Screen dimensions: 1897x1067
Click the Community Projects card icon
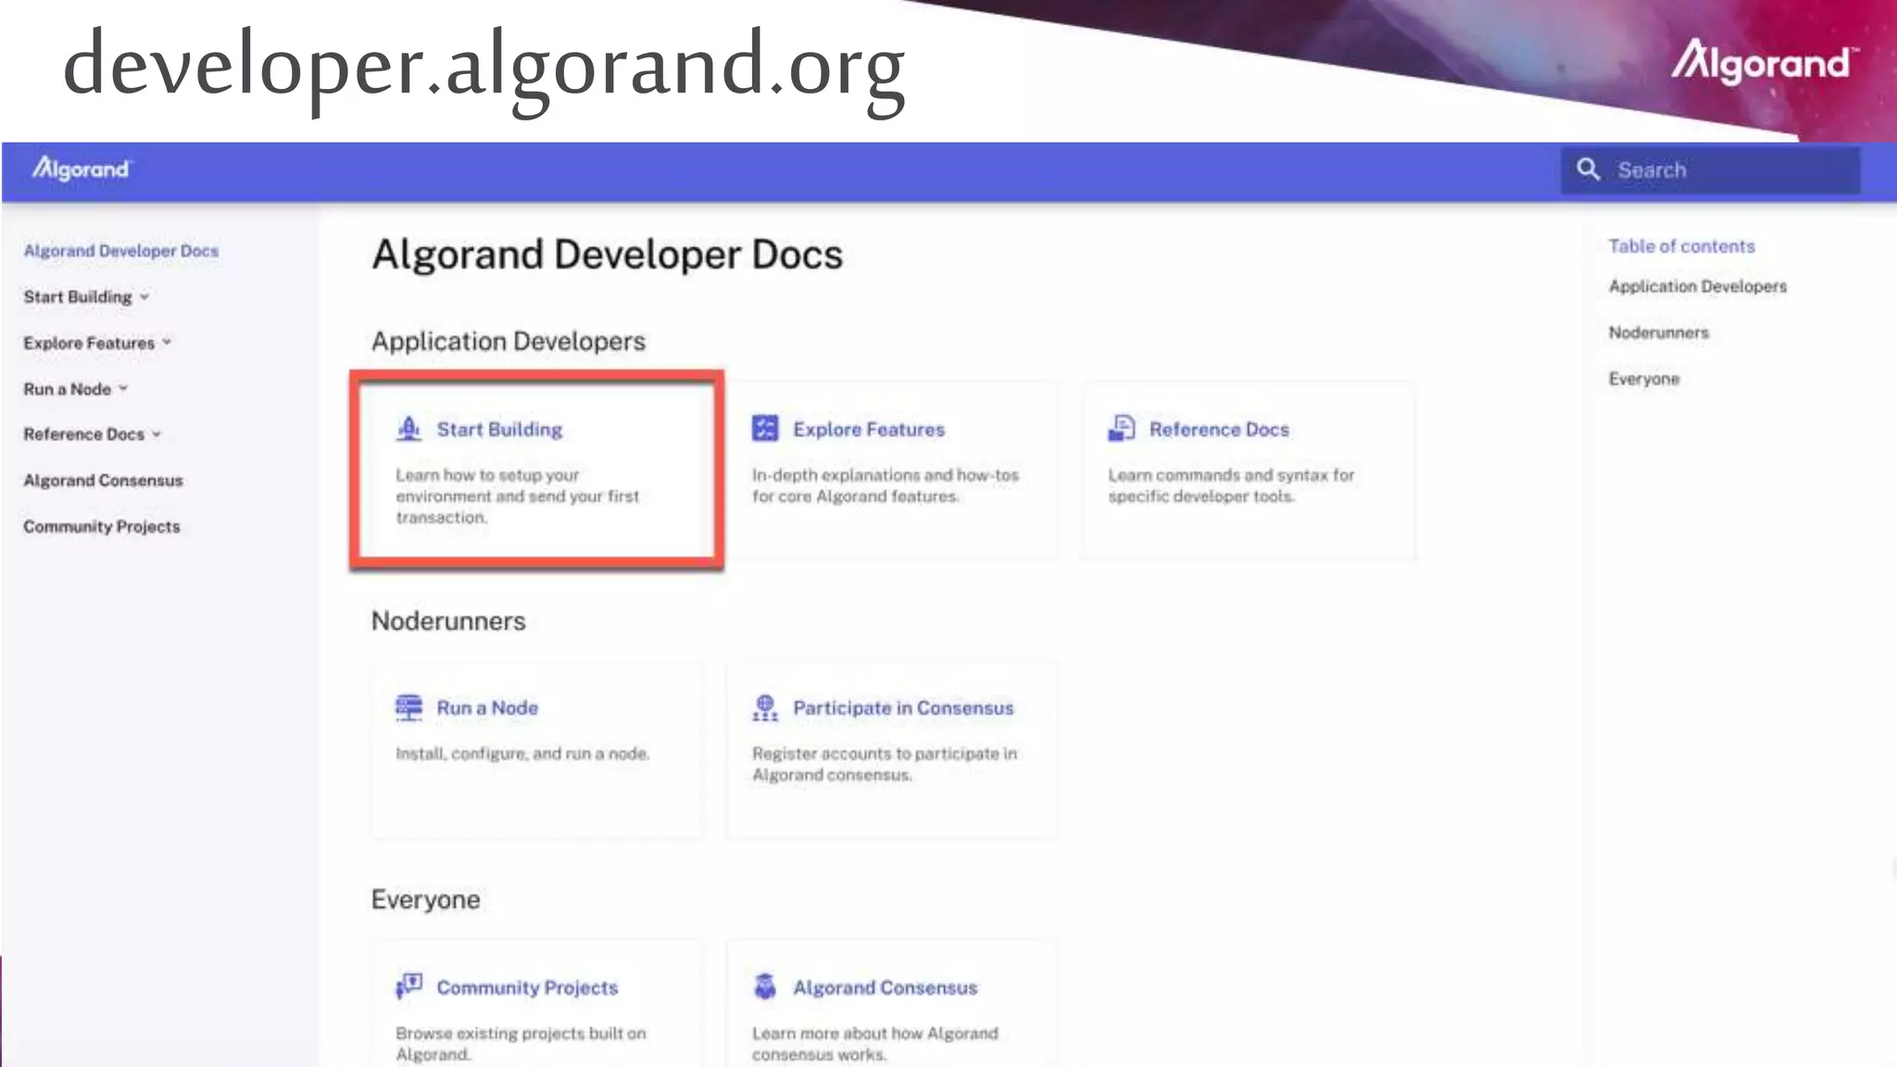pyautogui.click(x=408, y=986)
